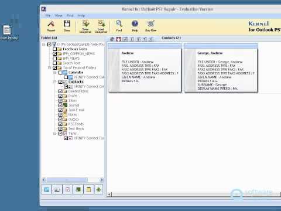This screenshot has height=211, width=281.
Task: Show tasks using bottom checklist icon
Action: click(x=67, y=189)
